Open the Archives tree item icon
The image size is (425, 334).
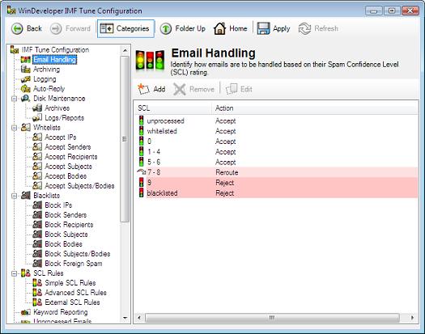click(x=37, y=108)
